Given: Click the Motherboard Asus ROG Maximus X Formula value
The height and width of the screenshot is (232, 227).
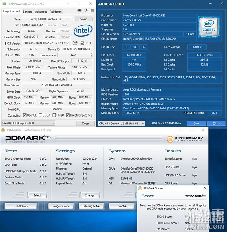Looking at the screenshot, I should (172, 89).
